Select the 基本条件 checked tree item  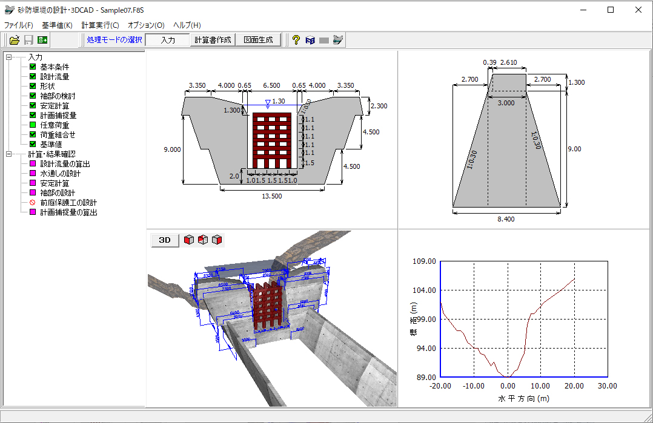click(55, 67)
